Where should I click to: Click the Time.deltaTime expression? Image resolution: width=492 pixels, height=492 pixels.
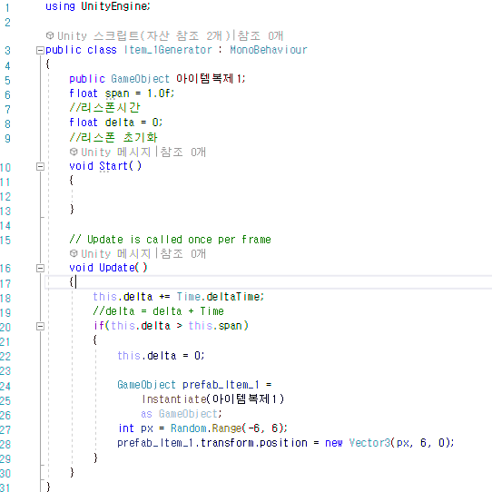(219, 297)
